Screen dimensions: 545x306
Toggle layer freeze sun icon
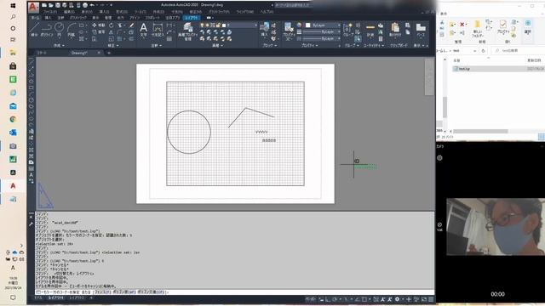tap(207, 25)
